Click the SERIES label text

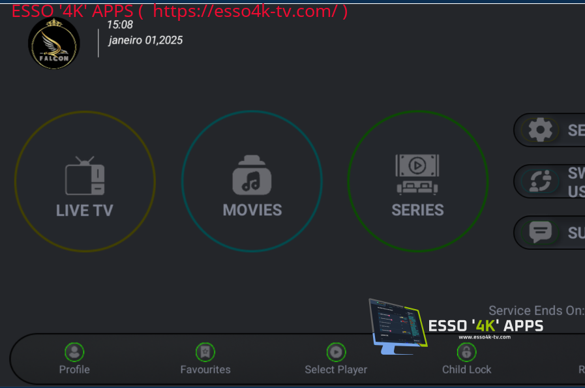pos(417,210)
